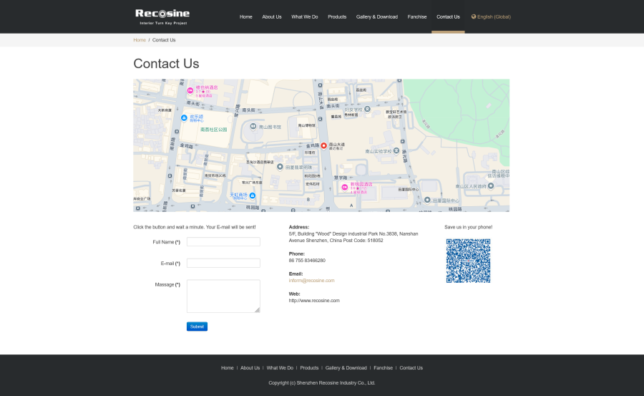The image size is (644, 396).
Task: Click inside the Massage text area
Action: tap(223, 296)
